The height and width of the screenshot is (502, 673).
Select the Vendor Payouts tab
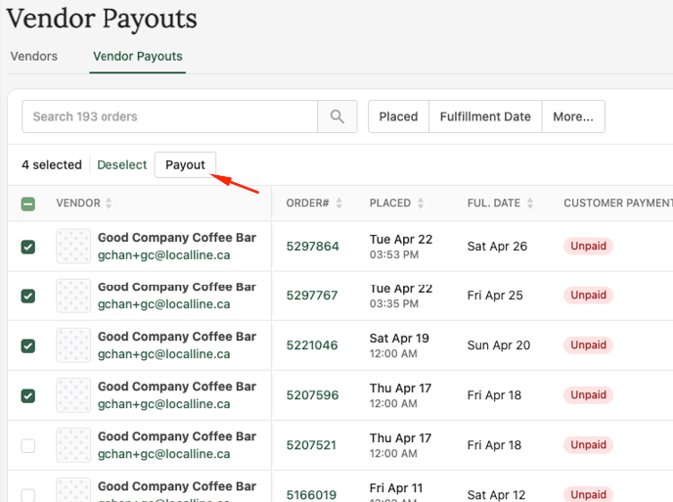pyautogui.click(x=138, y=56)
